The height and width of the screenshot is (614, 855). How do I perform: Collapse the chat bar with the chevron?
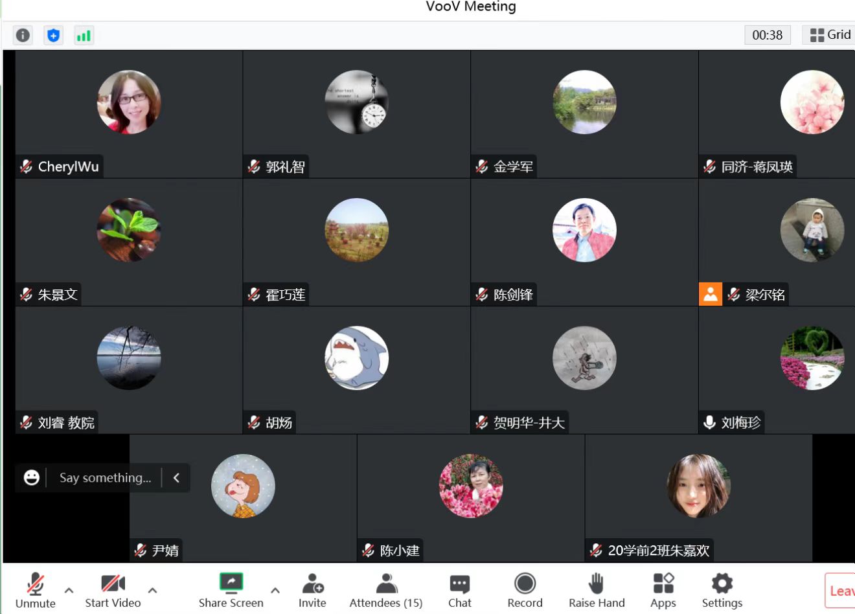[x=176, y=478]
